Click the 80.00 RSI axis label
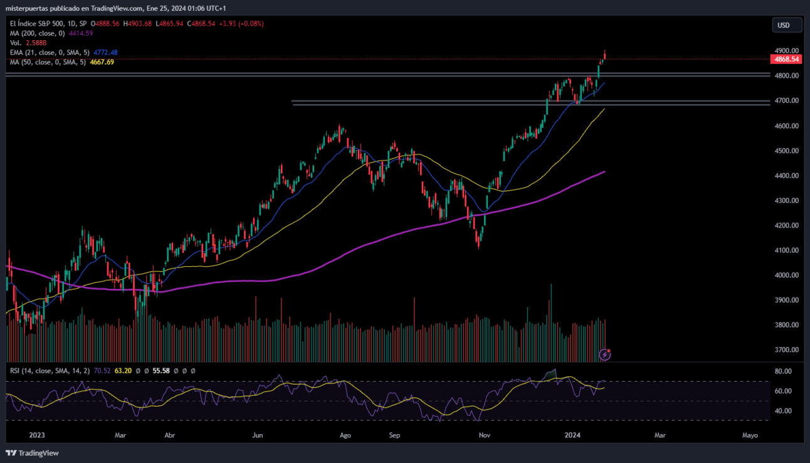This screenshot has height=463, width=810. (x=784, y=371)
